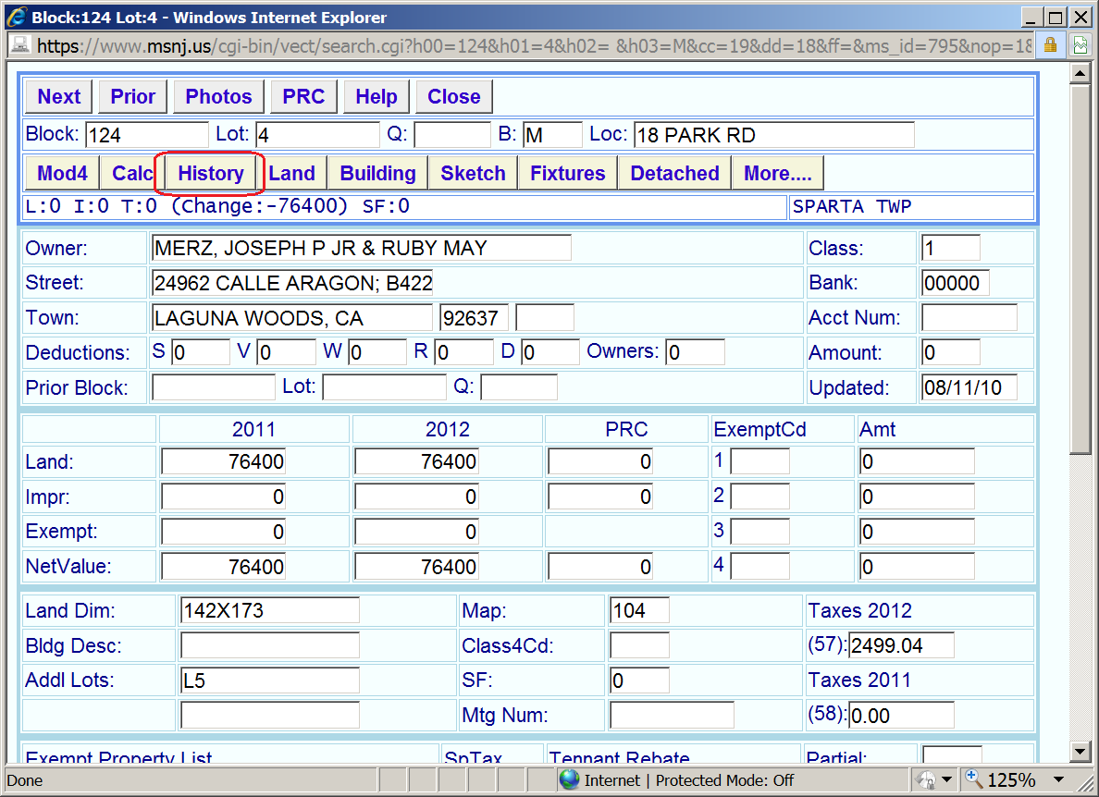Click the Addl Lots field showing L5

point(270,681)
